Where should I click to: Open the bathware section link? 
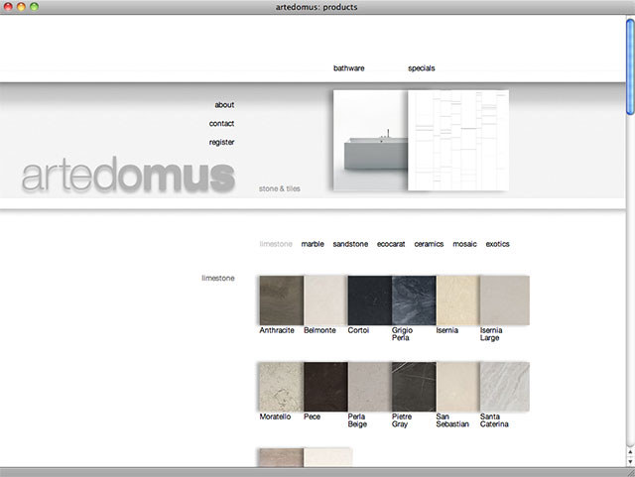[348, 68]
